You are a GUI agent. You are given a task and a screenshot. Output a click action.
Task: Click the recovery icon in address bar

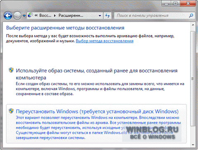click(x=31, y=15)
